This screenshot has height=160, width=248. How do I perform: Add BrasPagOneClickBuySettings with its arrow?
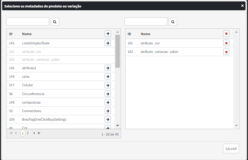tap(108, 119)
